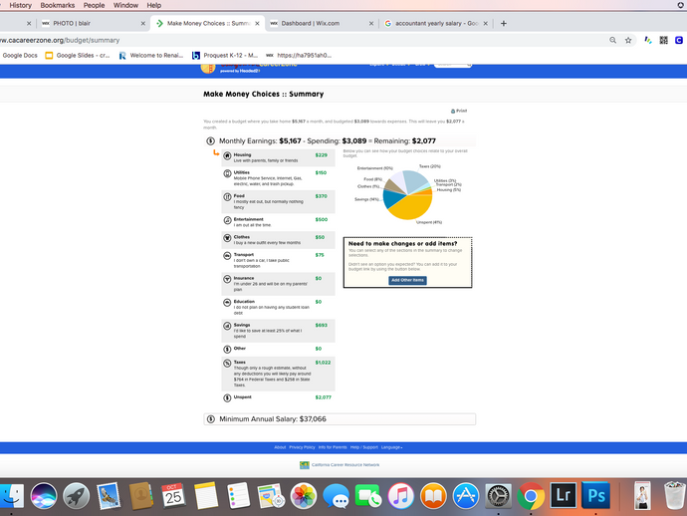Close the Make Money Choices tab

(257, 23)
